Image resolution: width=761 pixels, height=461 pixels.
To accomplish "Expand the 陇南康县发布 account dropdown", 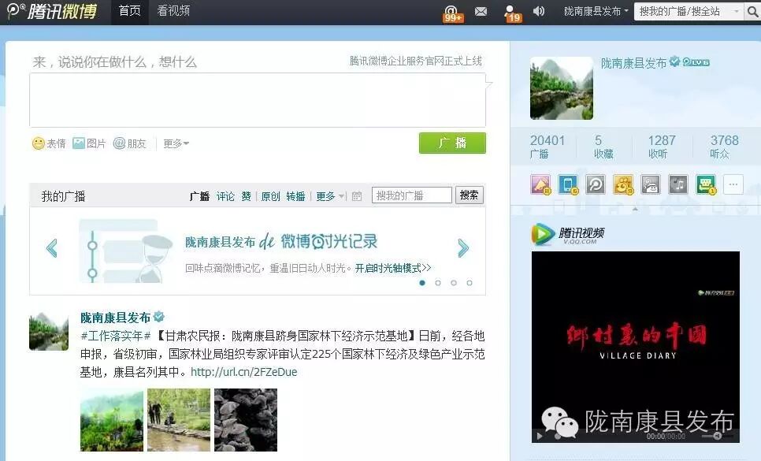I will coord(596,11).
